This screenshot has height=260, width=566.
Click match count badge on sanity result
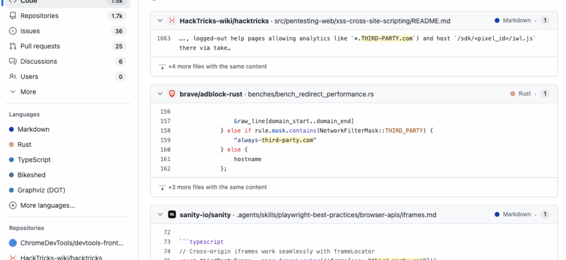click(545, 214)
